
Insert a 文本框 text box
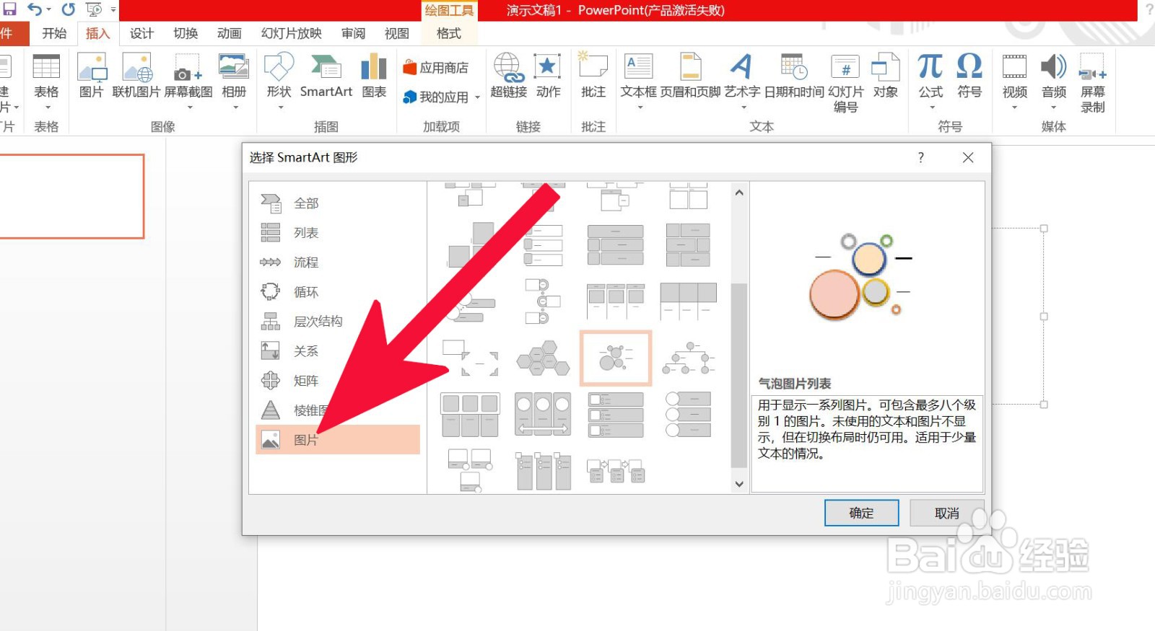click(x=639, y=81)
